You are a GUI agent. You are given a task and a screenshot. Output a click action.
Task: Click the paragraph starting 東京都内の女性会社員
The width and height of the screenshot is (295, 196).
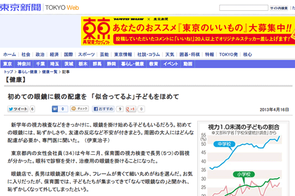pos(98,157)
